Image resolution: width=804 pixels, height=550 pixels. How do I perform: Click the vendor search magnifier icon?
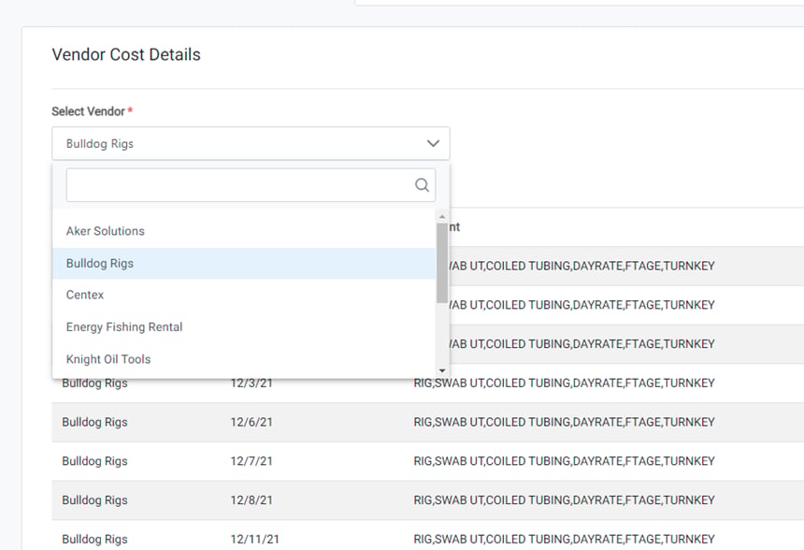pyautogui.click(x=422, y=184)
